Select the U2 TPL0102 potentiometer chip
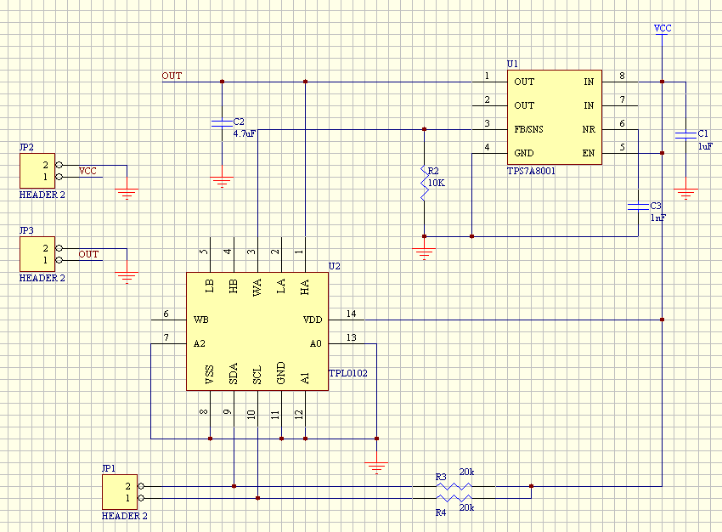Screen dimensions: 722x532 257,331
